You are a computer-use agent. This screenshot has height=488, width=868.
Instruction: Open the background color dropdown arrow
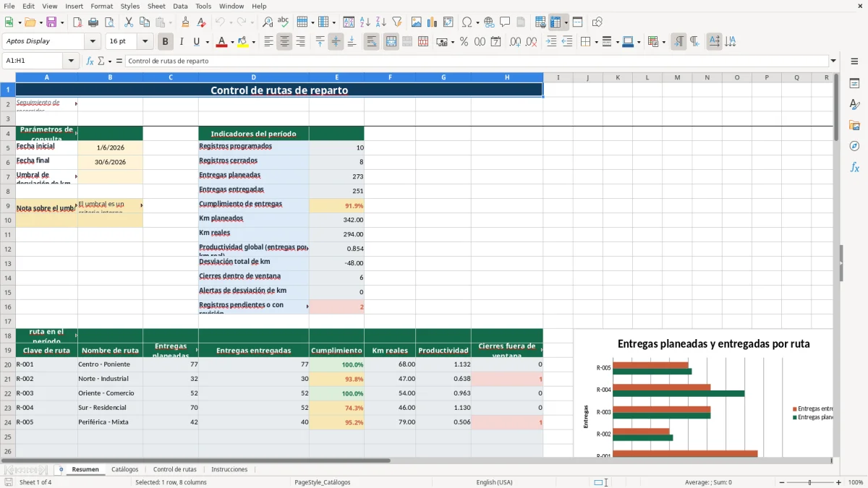tap(253, 42)
